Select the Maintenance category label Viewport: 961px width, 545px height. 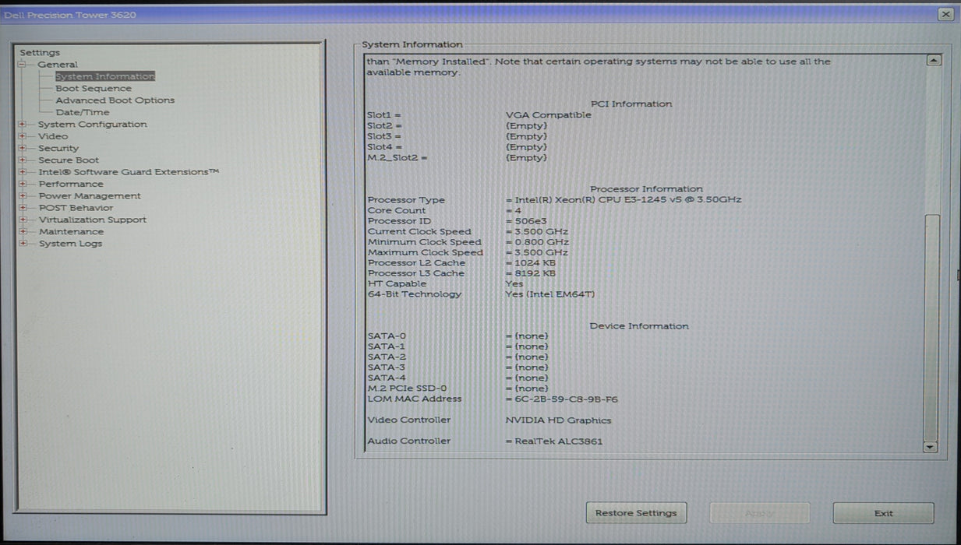click(71, 232)
